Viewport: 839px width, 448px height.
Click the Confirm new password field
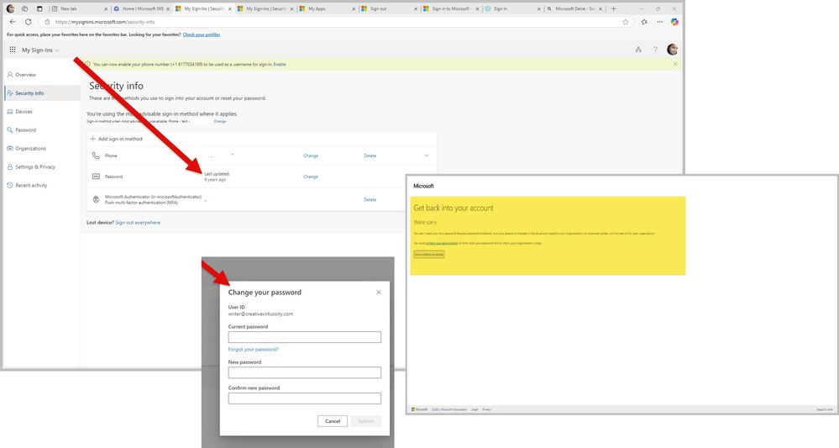click(x=305, y=398)
